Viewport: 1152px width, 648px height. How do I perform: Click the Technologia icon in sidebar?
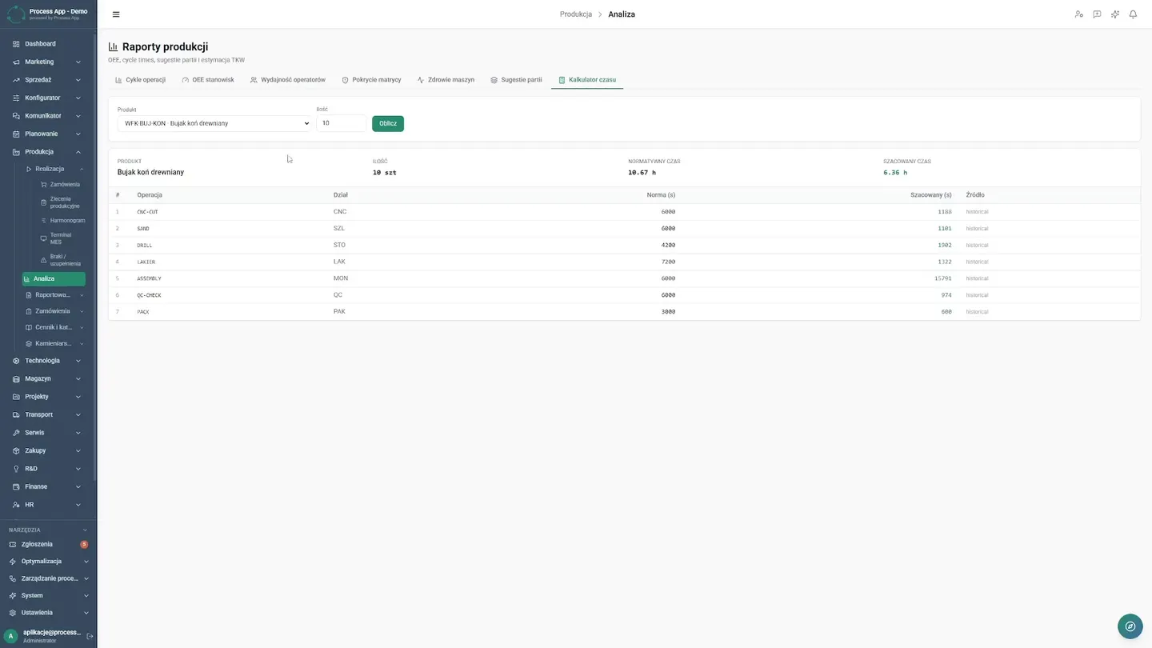click(16, 361)
